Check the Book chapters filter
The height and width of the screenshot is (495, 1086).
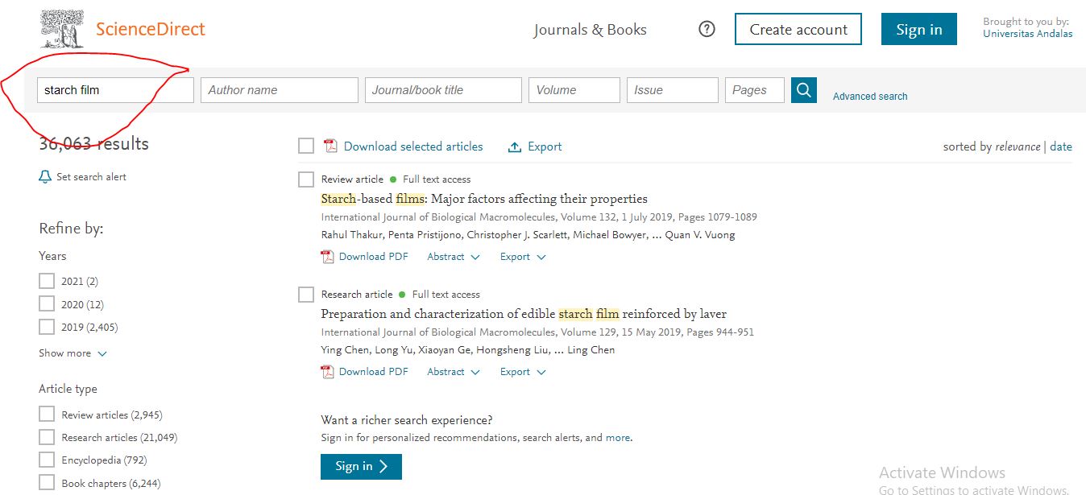[x=46, y=483]
